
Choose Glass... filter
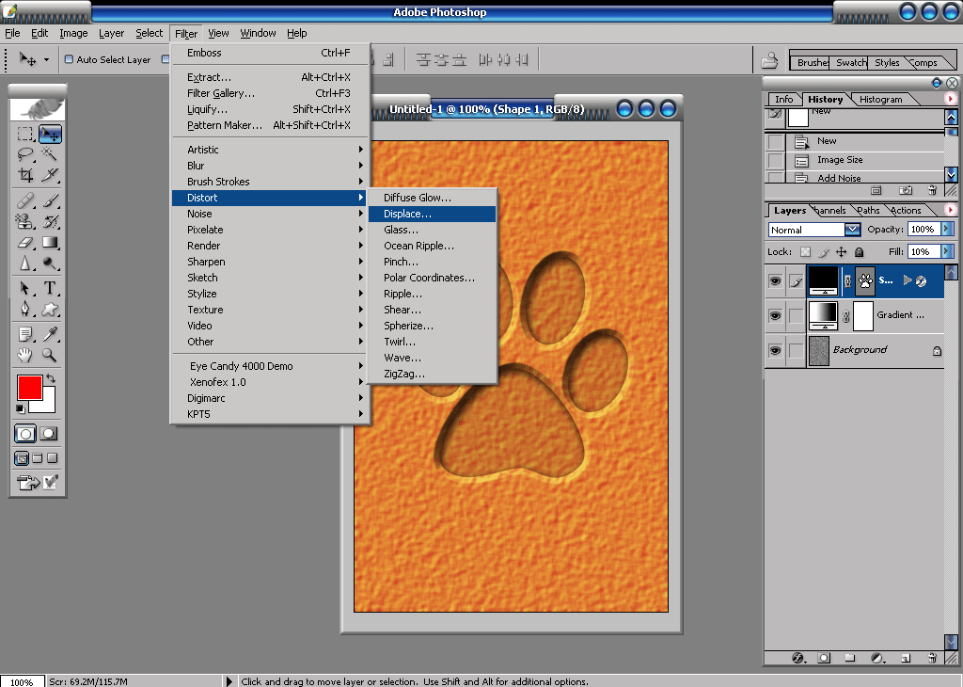(433, 230)
